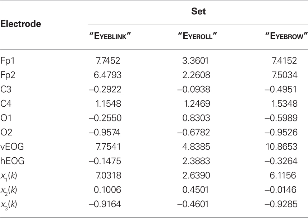Click the Fp1 row label
308x218 pixels.
tap(8, 61)
